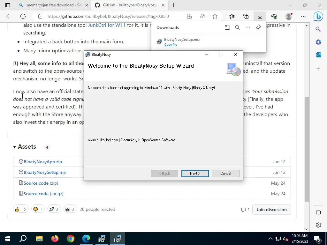Open JunkCtrl for W11 link
This screenshot has height=245, width=327.
pos(107,25)
